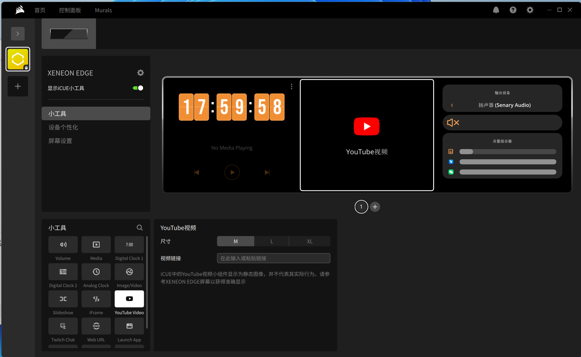Viewport: 581px width, 357px height.
Task: Go to 屏幕设置 section
Action: pos(60,141)
